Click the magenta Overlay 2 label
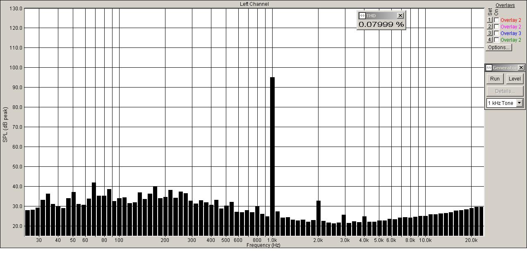The width and height of the screenshot is (527, 263). point(510,27)
